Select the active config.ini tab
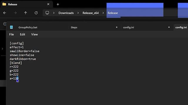Screen dimensions: 188x105 tap(181, 27)
